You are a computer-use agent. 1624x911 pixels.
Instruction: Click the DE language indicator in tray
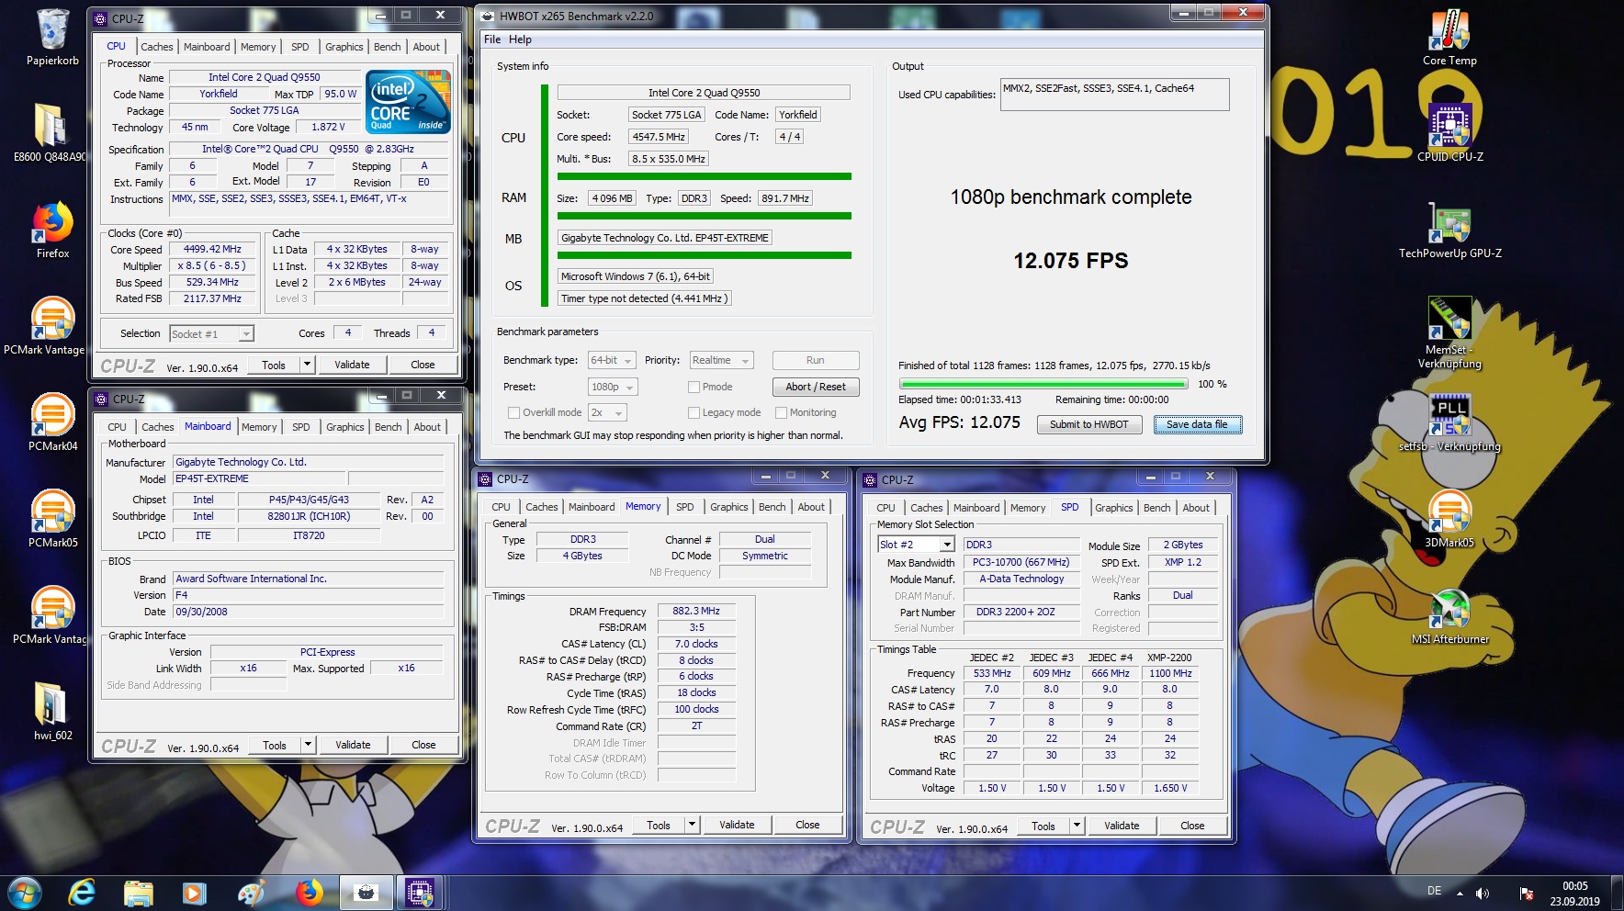[x=1435, y=891]
